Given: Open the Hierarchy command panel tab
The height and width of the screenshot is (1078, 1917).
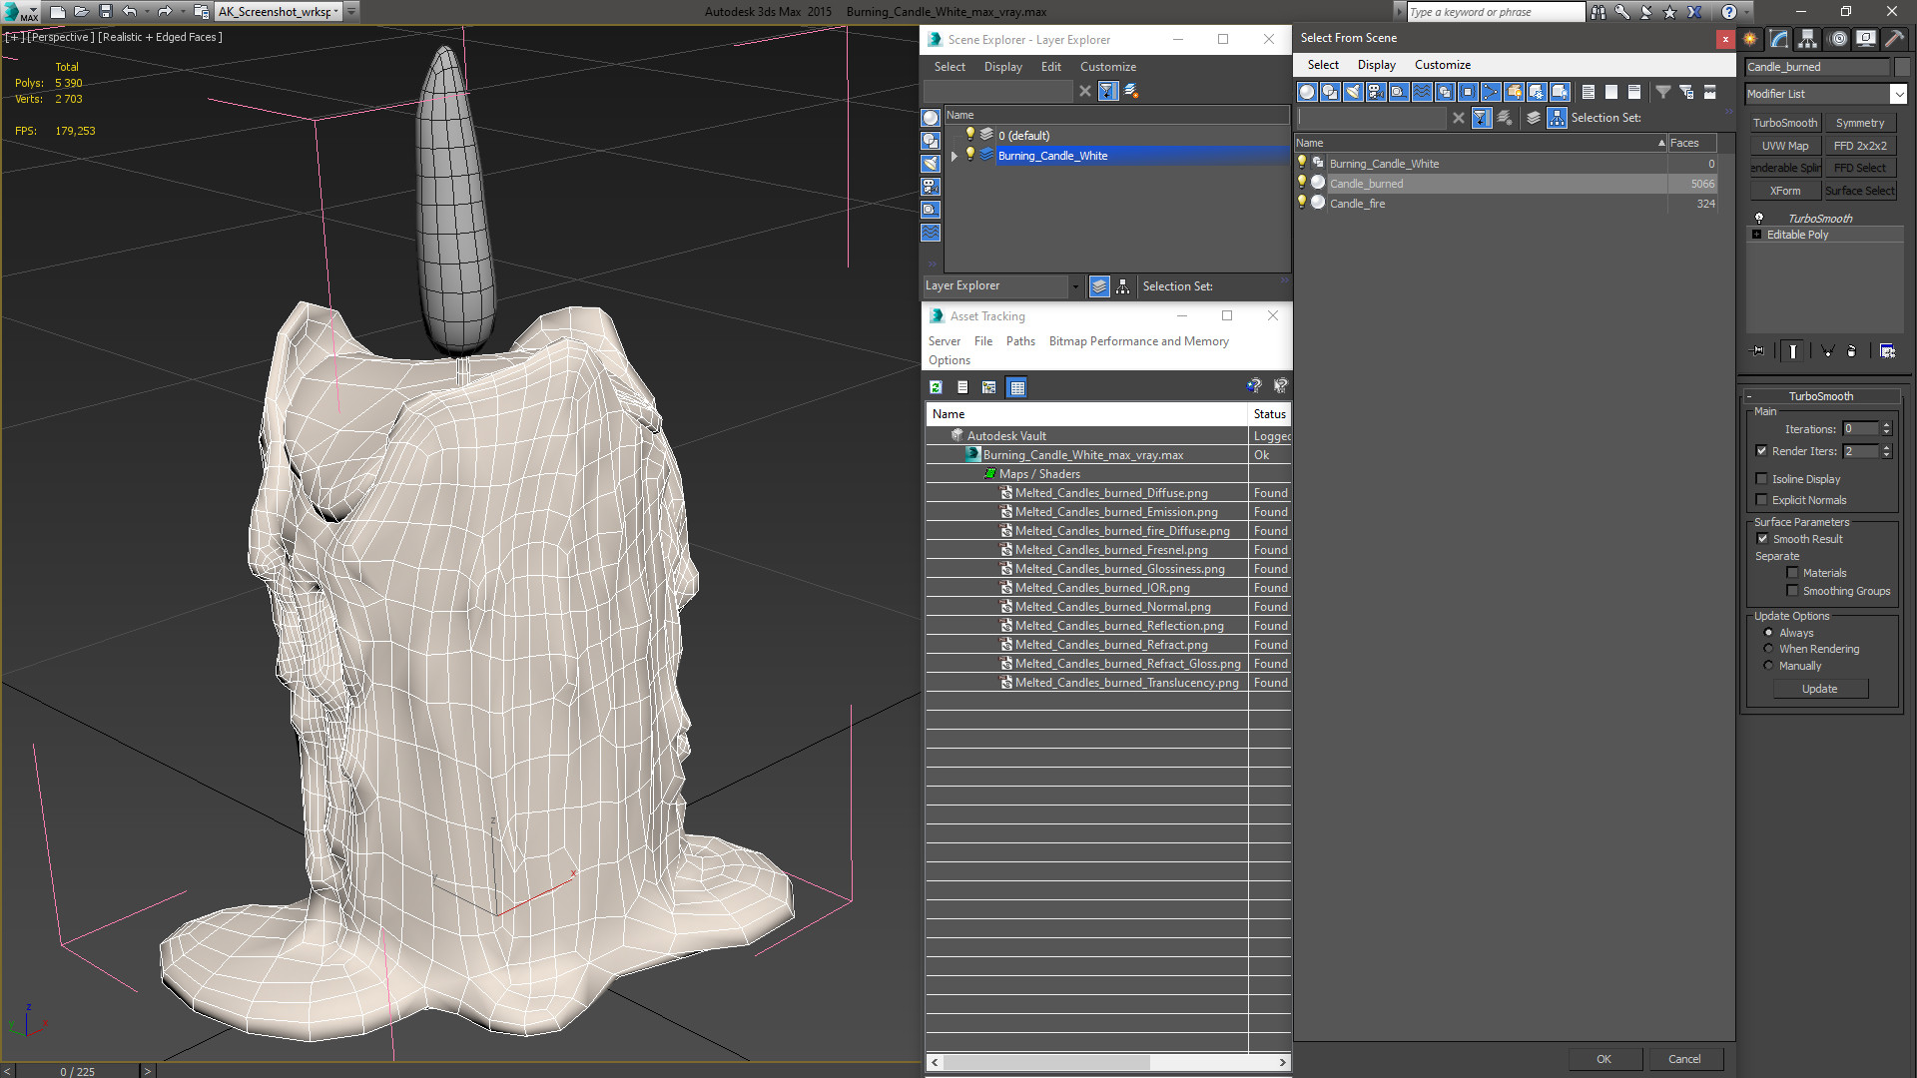Looking at the screenshot, I should 1807,39.
